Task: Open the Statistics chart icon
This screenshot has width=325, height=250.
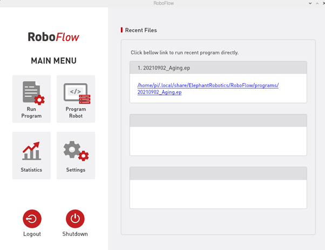Action: coord(31,151)
